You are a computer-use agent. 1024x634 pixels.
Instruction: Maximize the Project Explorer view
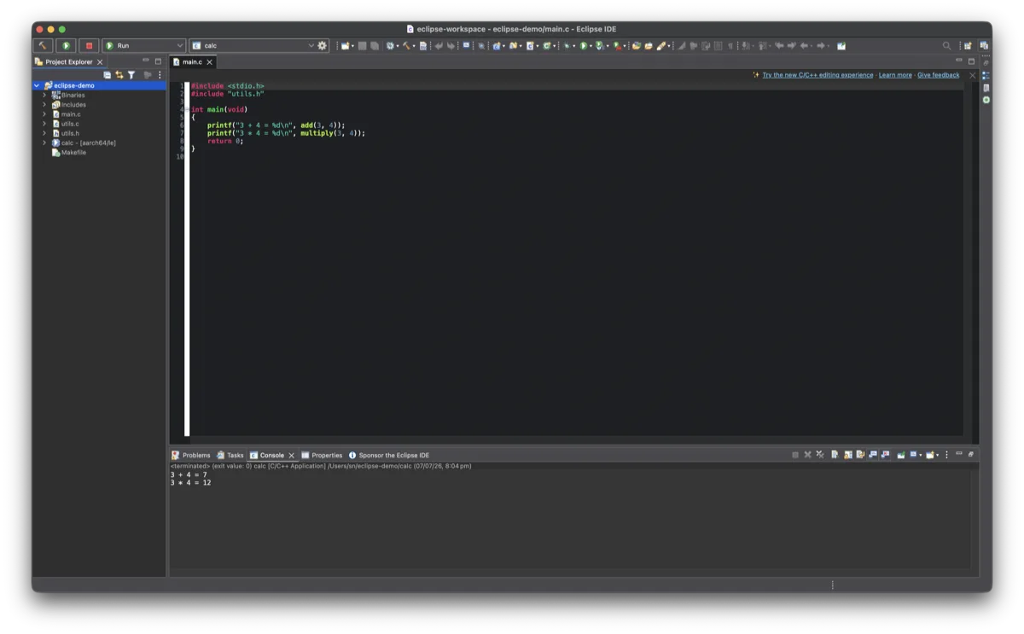pos(158,61)
